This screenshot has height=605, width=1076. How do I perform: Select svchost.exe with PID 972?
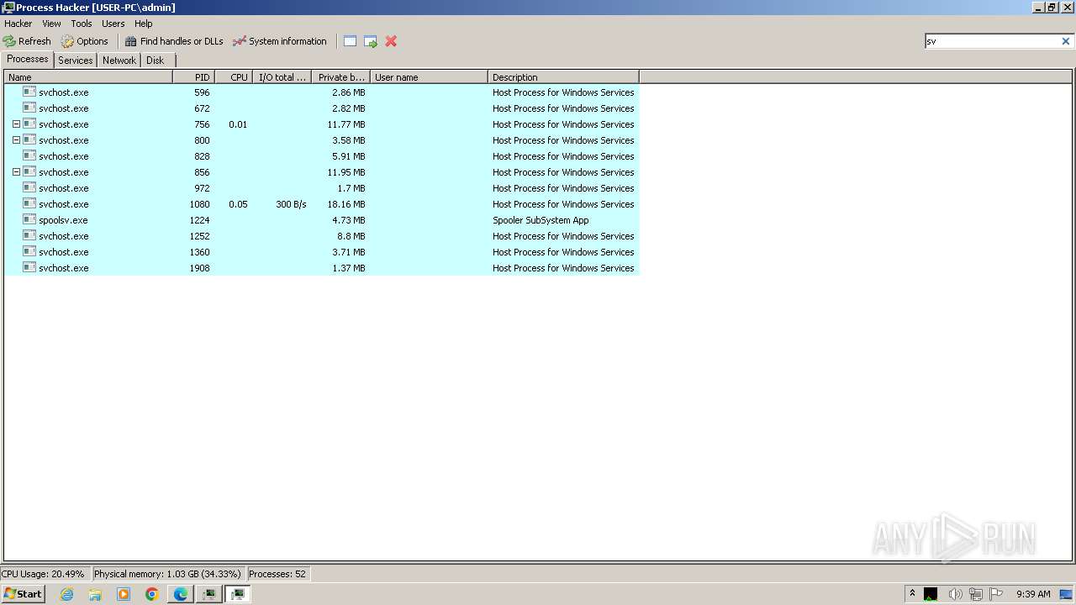tap(322, 188)
